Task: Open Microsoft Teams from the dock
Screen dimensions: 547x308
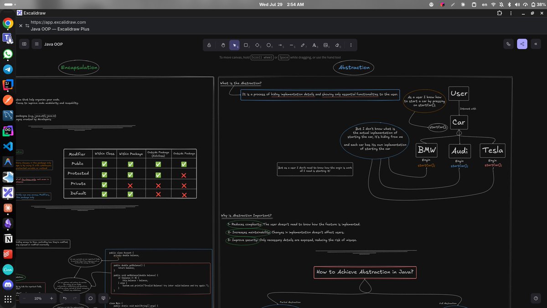Action: tap(8, 39)
